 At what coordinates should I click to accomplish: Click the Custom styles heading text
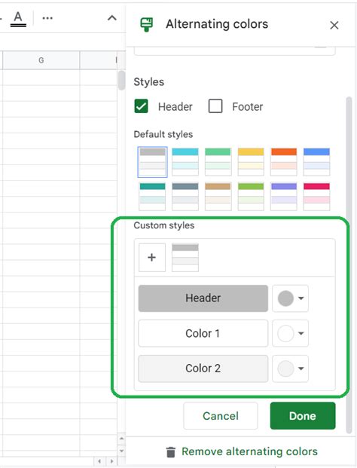[x=163, y=225]
